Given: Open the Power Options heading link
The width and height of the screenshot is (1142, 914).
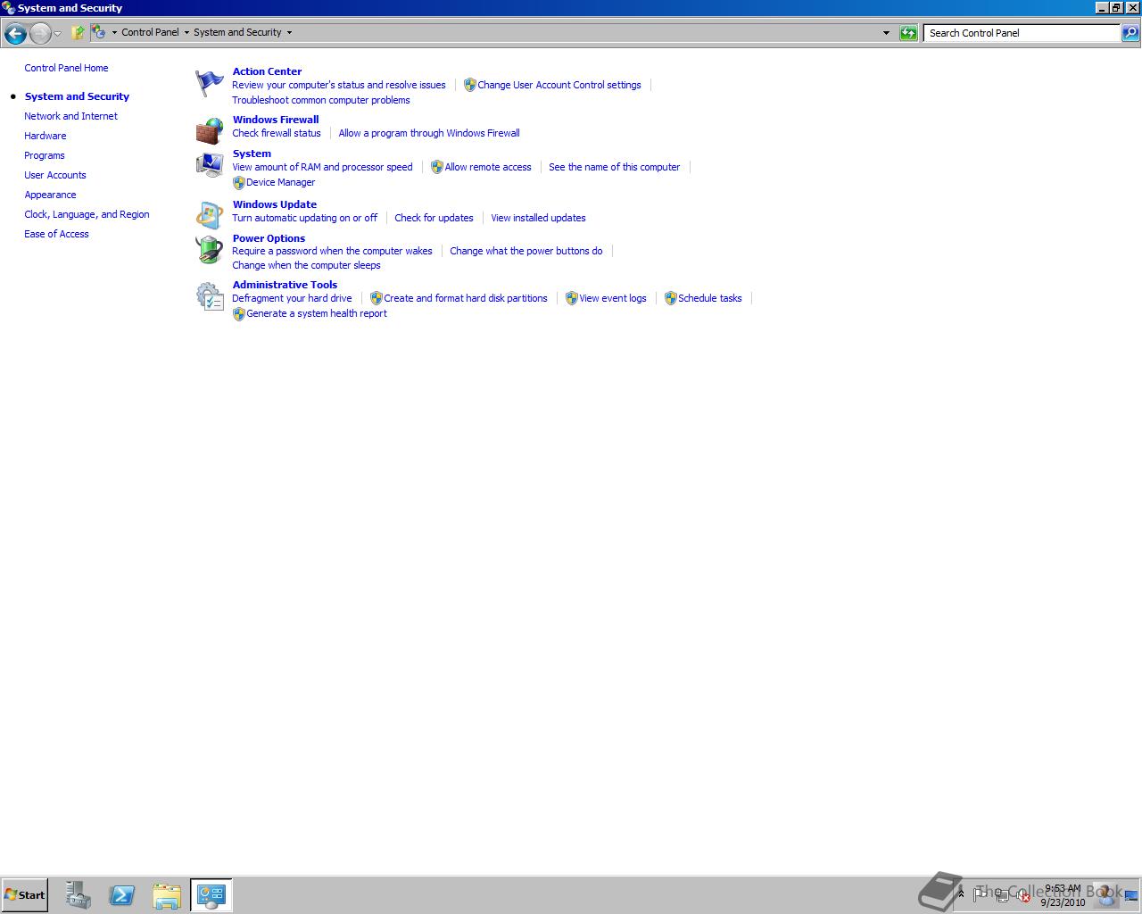Looking at the screenshot, I should click(269, 238).
